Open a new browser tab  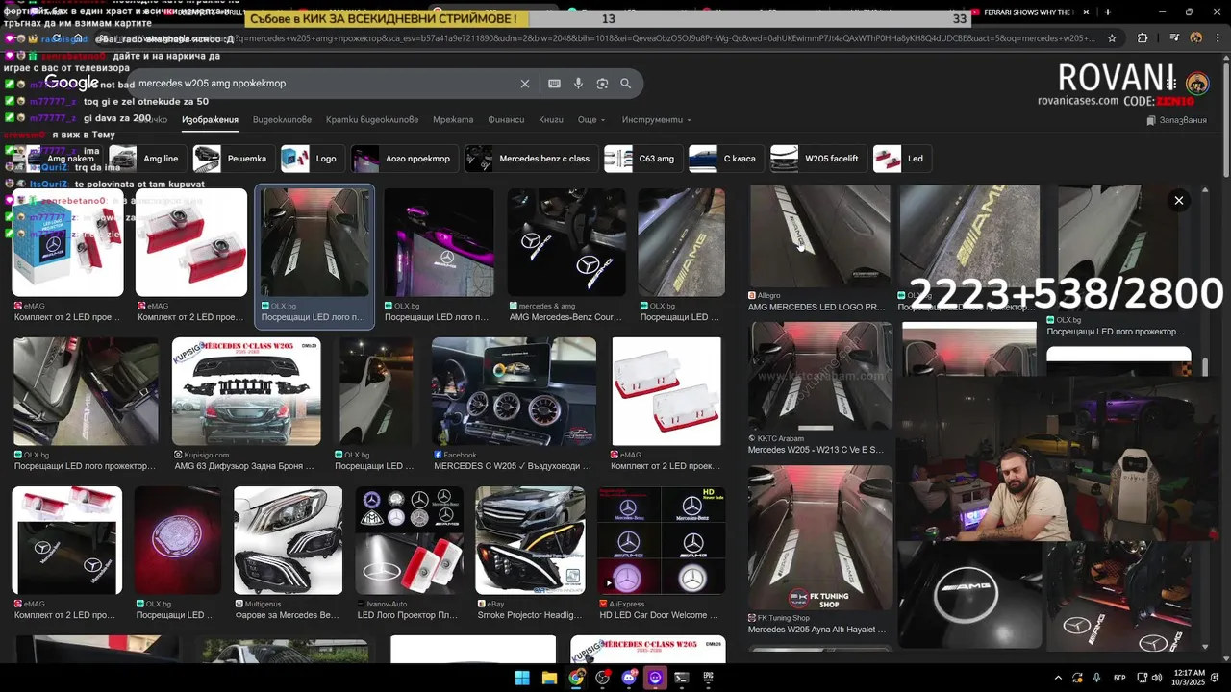[1108, 12]
